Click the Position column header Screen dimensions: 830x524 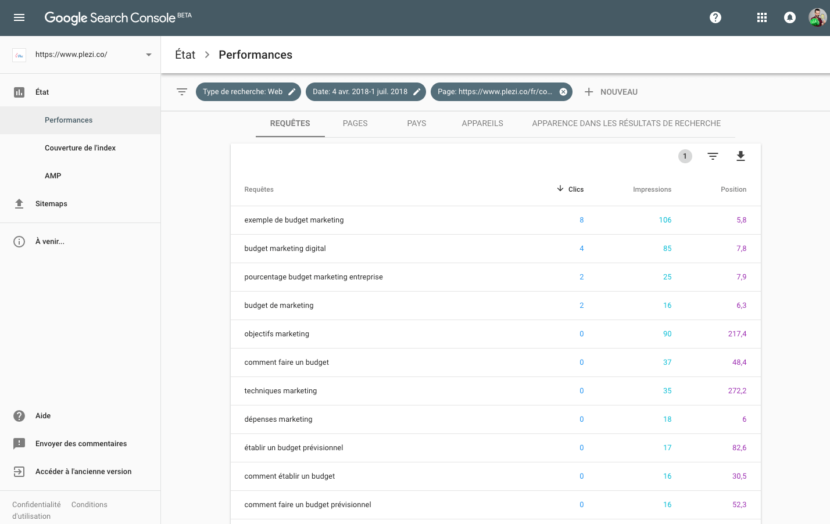[x=734, y=189]
